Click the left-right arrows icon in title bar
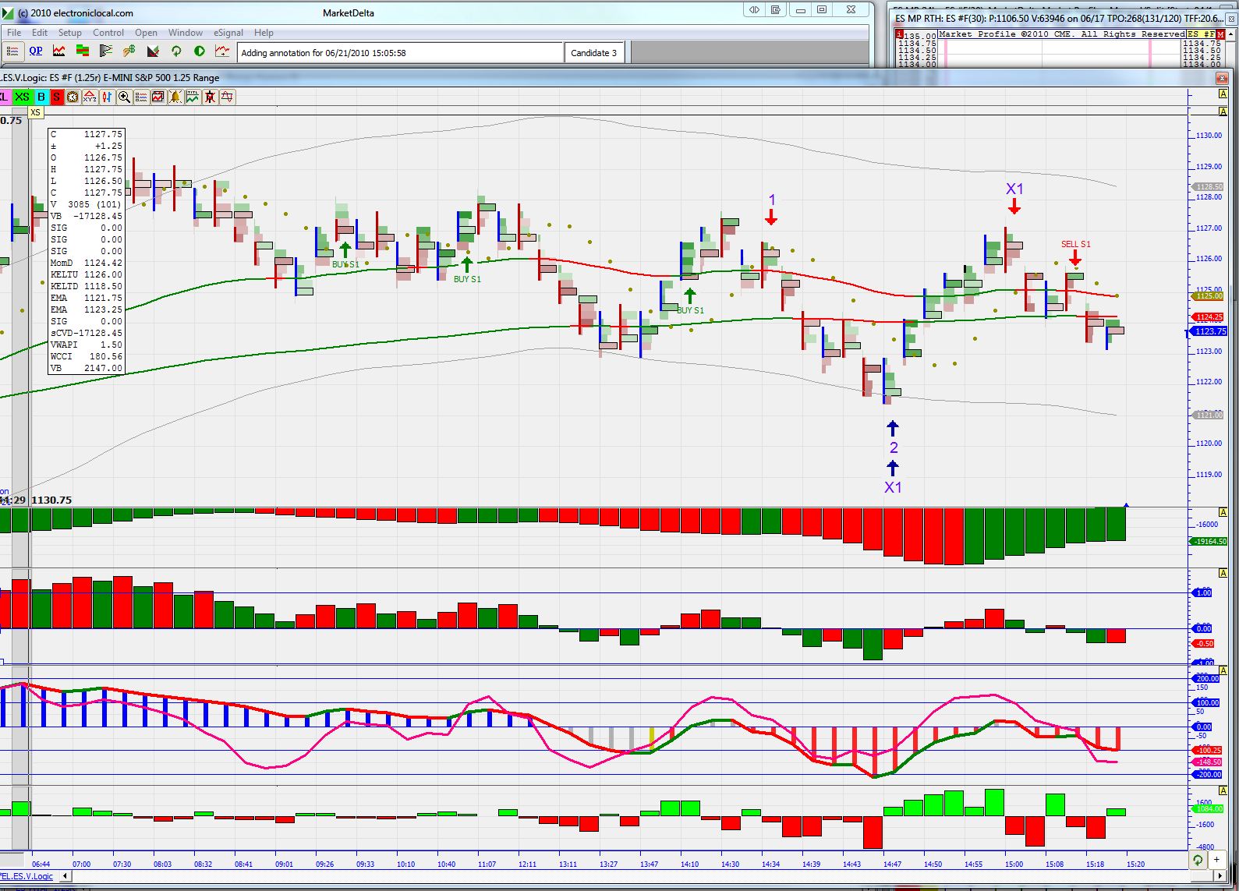This screenshot has height=891, width=1239. point(753,9)
